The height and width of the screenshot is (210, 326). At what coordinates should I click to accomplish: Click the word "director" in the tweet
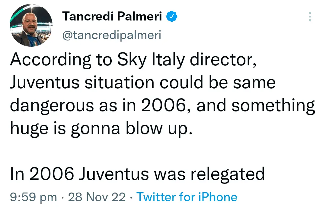[223, 60]
